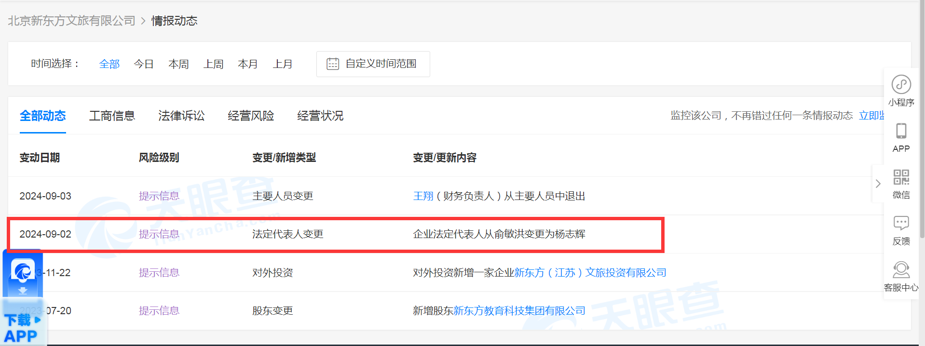Select the 全部 time filter
The image size is (925, 346).
pyautogui.click(x=109, y=64)
